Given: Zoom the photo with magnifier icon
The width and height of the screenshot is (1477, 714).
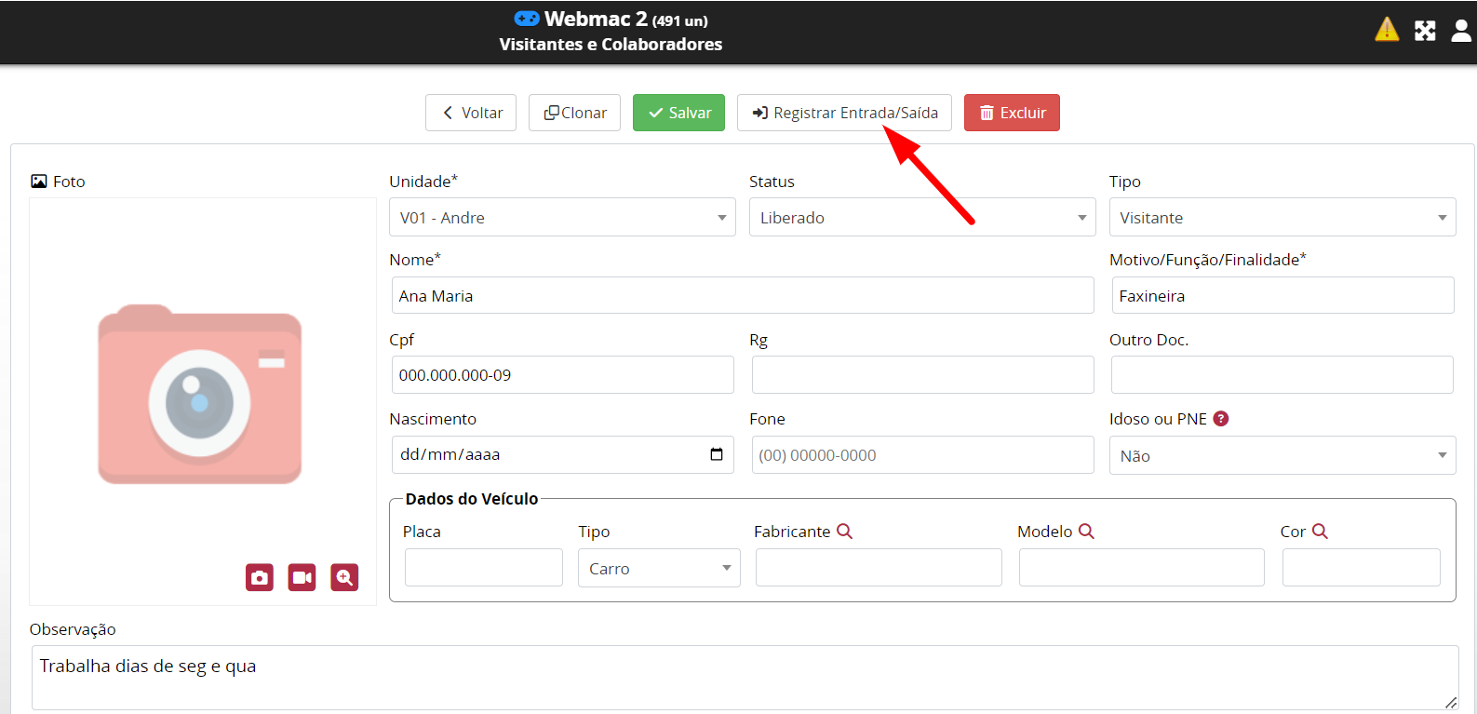Looking at the screenshot, I should click(x=344, y=577).
